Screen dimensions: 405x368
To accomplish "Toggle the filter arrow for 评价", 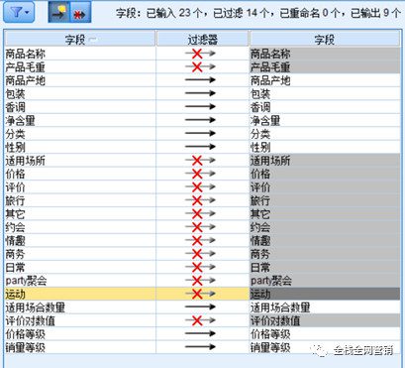I will click(200, 187).
